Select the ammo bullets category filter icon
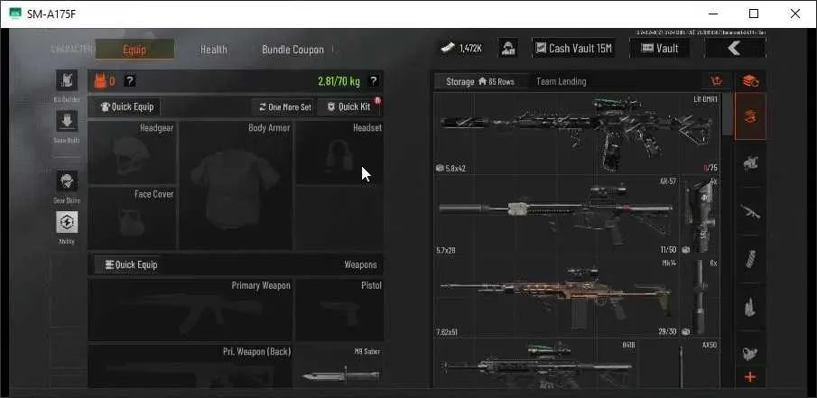Screen dimensions: 817x398 pyautogui.click(x=750, y=306)
